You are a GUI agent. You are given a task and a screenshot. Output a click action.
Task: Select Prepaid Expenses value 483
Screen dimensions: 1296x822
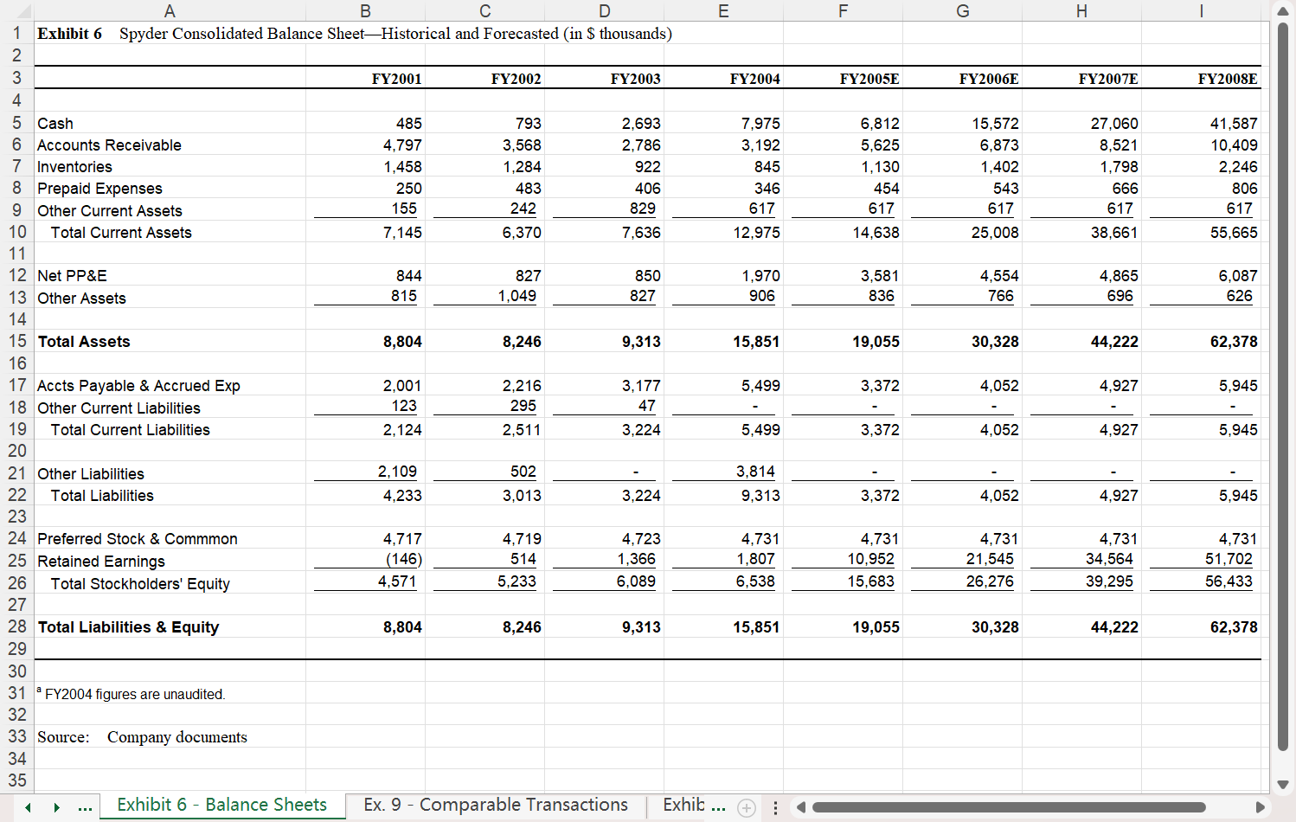coord(484,188)
